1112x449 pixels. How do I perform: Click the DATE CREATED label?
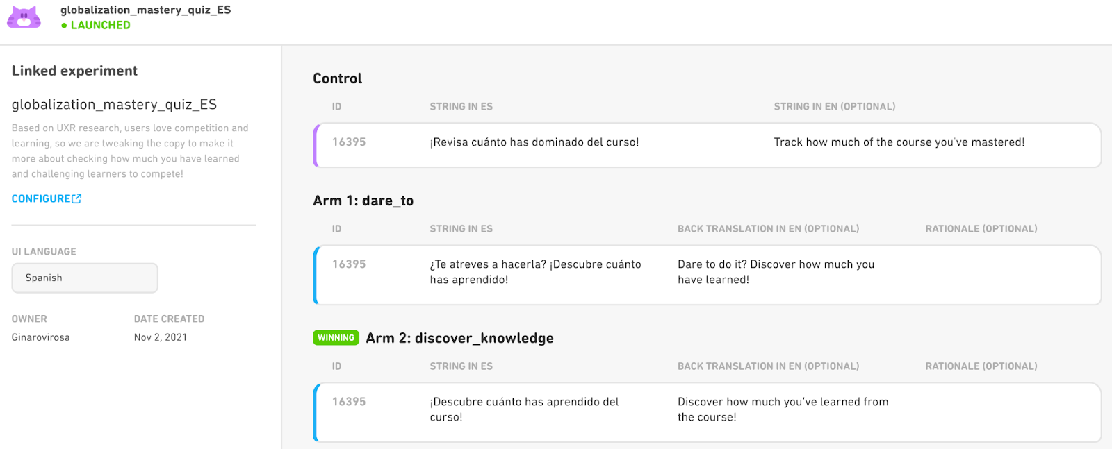click(x=169, y=319)
